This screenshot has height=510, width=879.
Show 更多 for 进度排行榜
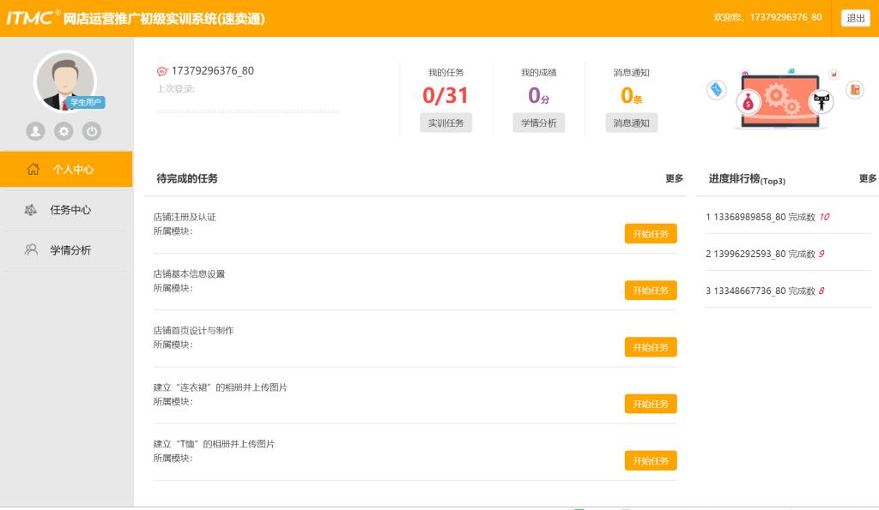[867, 178]
